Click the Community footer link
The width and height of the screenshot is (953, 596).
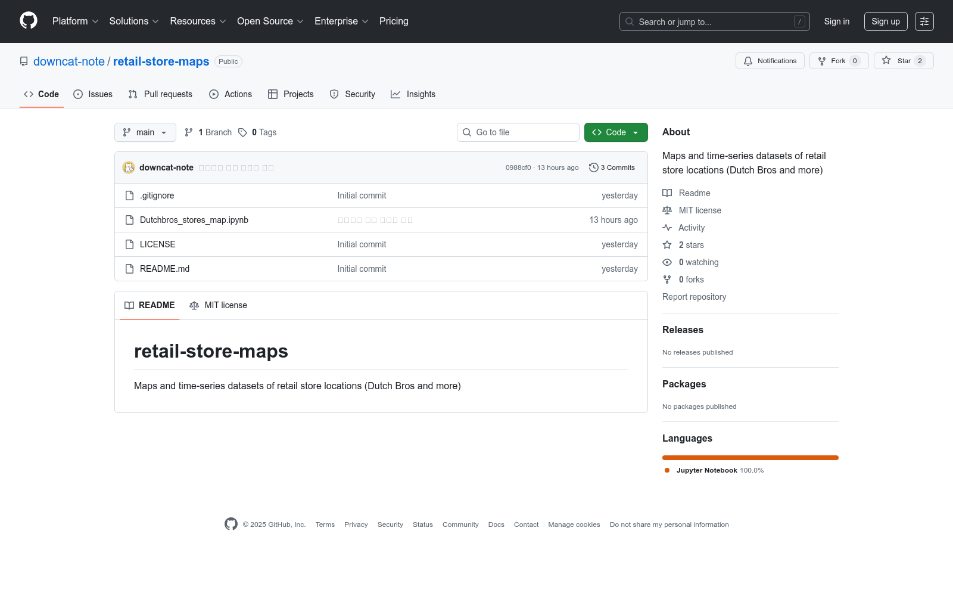coord(460,524)
